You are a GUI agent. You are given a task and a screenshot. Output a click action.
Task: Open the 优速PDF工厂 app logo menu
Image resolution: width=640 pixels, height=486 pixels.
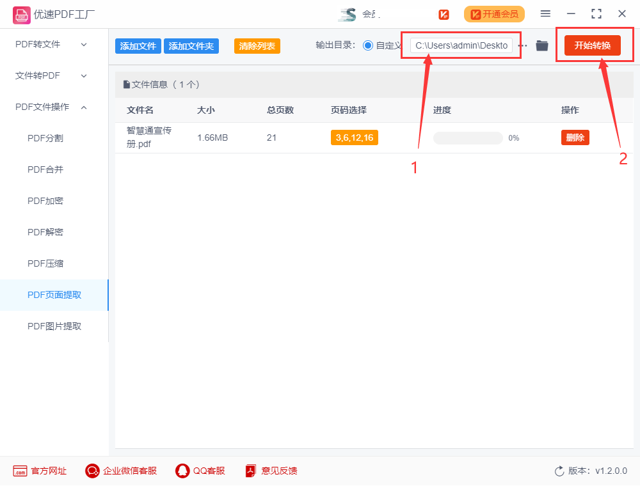click(21, 13)
